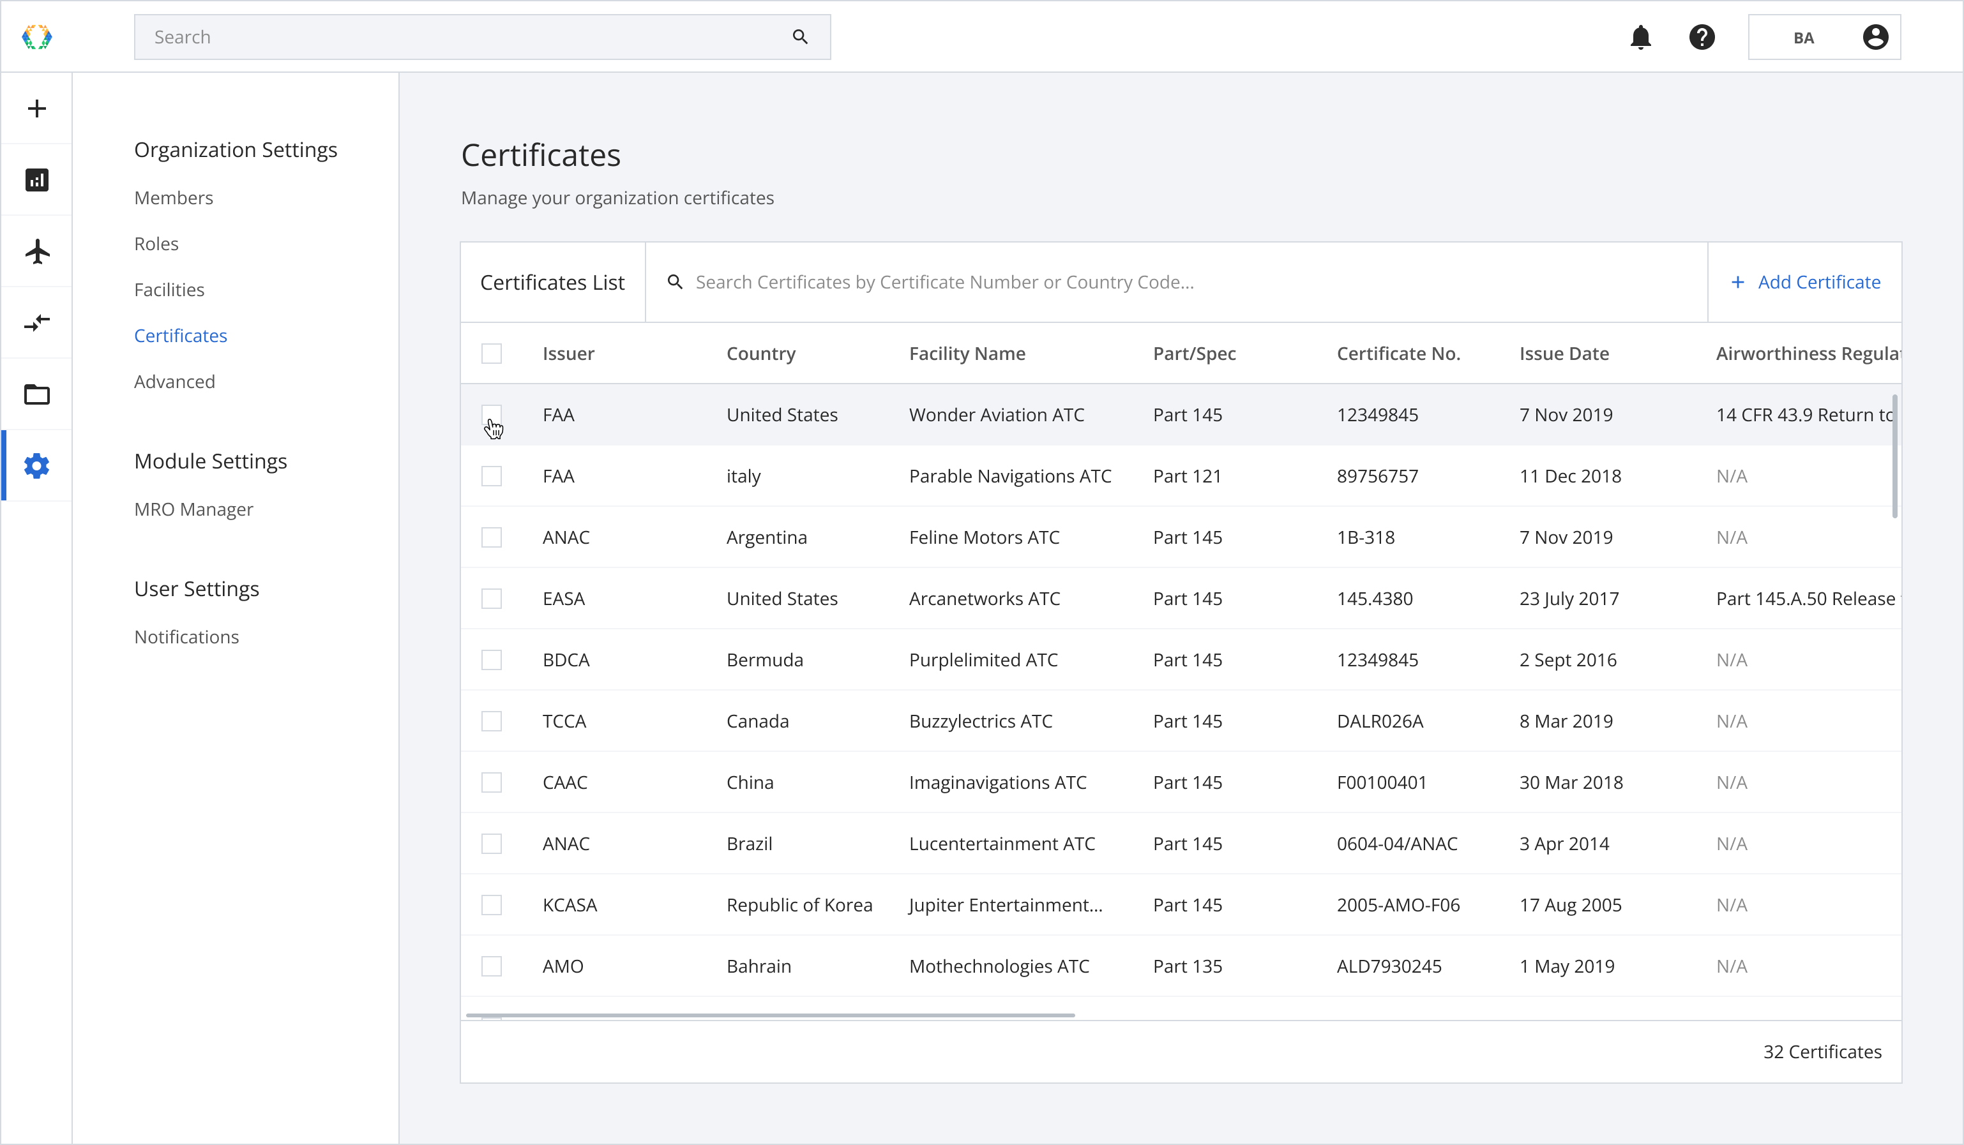The height and width of the screenshot is (1145, 1964).
Task: Check the Arcanetworks ATC row checkbox
Action: coord(492,598)
